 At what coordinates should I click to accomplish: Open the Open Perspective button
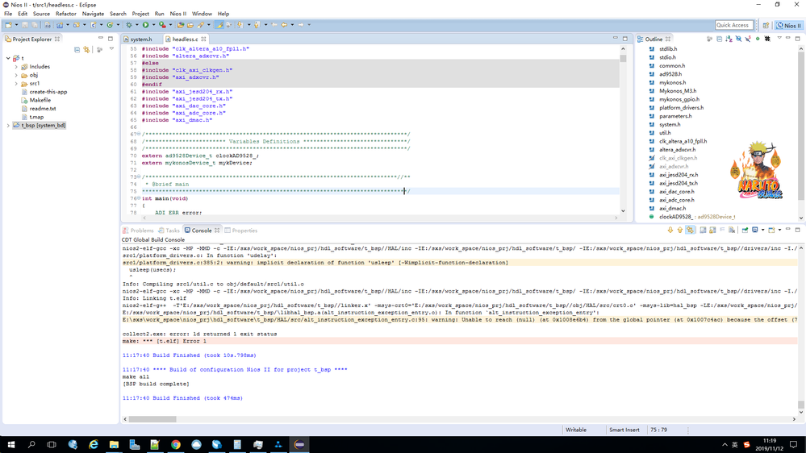pyautogui.click(x=766, y=25)
